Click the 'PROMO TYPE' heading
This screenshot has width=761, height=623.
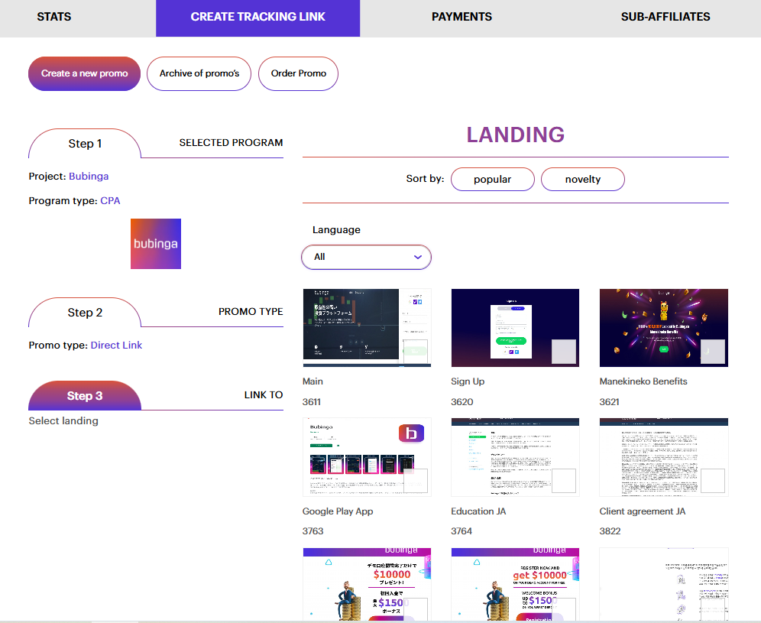coord(251,312)
